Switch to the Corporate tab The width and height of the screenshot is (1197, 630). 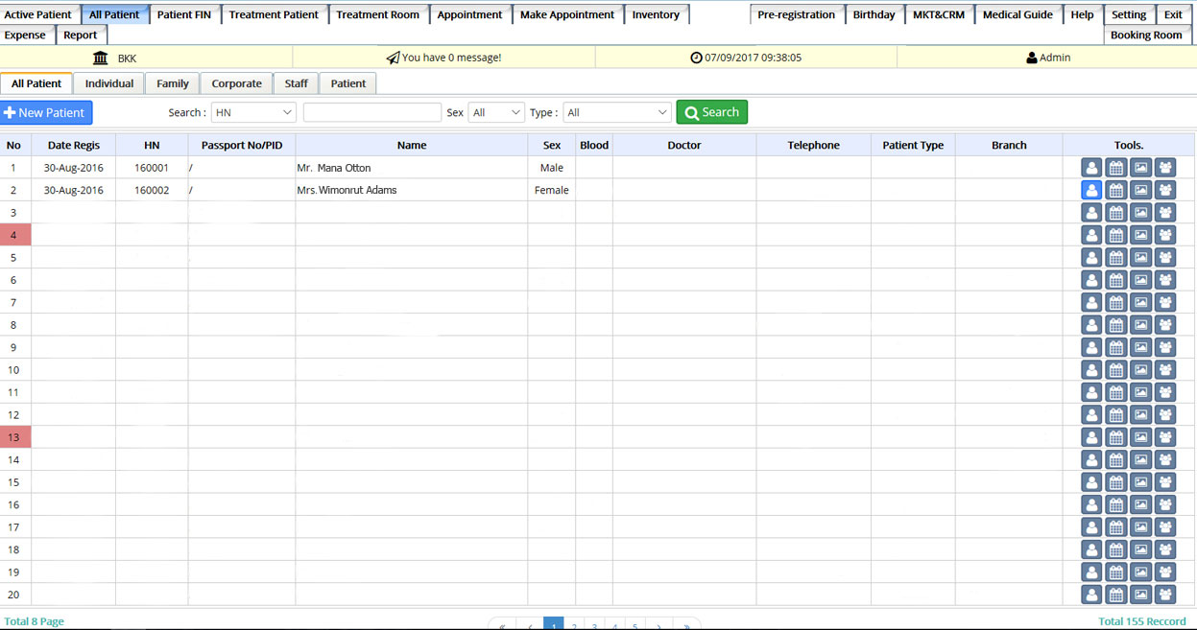click(x=236, y=83)
